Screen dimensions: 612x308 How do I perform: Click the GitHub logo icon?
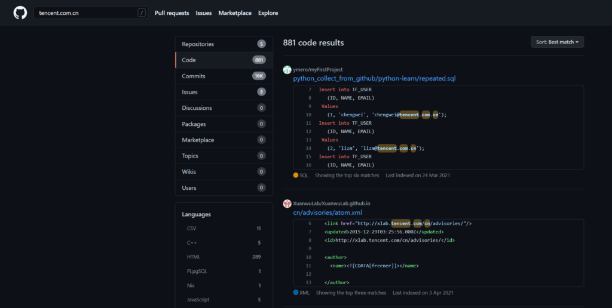[x=20, y=13]
